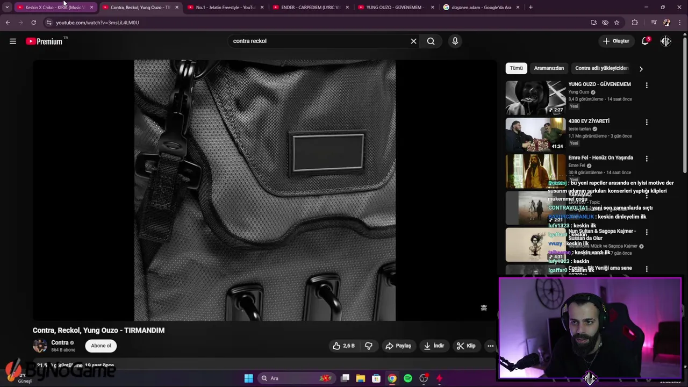Select the Aramanızdan filter chip
This screenshot has height=387, width=688.
549,68
